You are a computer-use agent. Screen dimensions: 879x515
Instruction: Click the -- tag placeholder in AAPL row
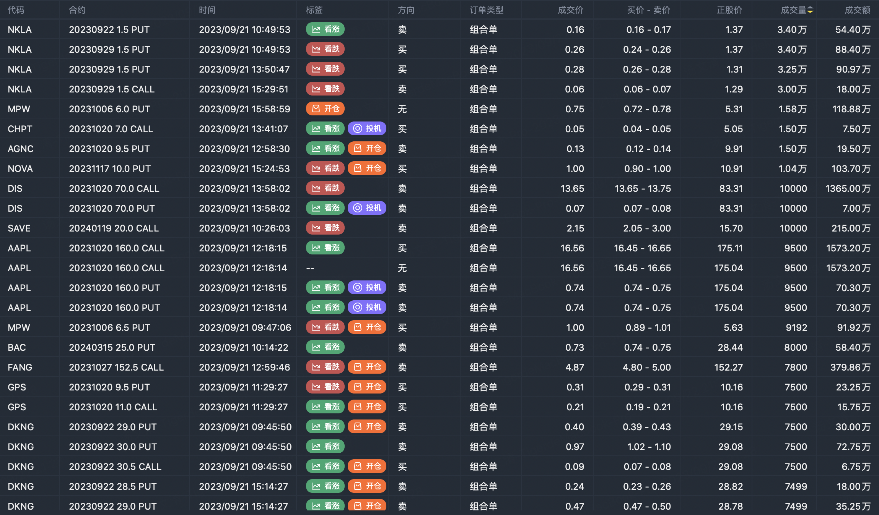click(310, 268)
